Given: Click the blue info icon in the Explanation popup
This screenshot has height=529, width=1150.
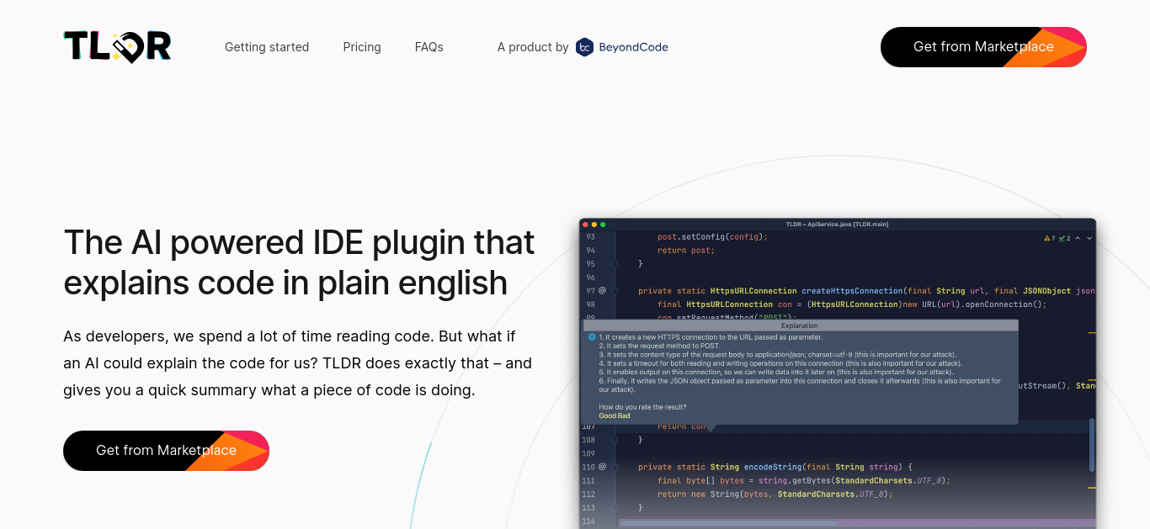Looking at the screenshot, I should (x=592, y=337).
